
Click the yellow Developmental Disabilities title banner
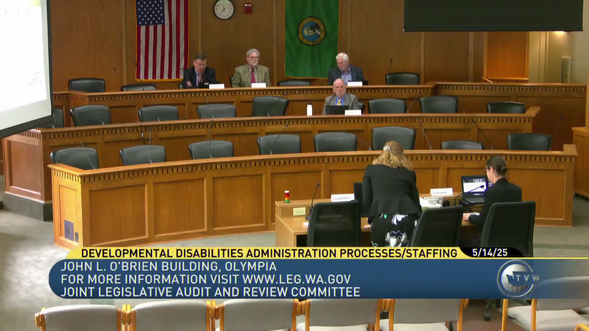point(269,253)
